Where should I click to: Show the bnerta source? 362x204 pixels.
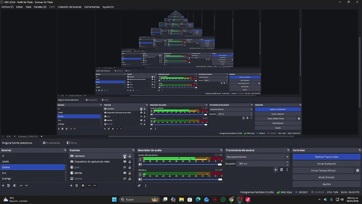point(125,179)
